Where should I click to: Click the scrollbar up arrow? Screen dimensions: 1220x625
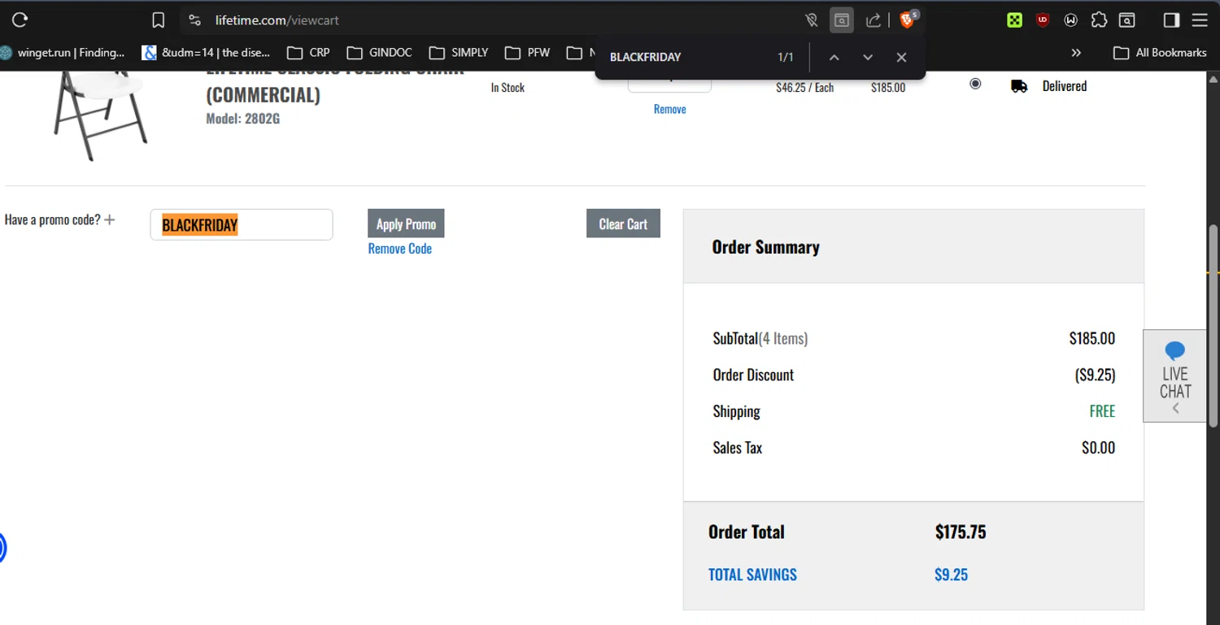tap(1213, 80)
